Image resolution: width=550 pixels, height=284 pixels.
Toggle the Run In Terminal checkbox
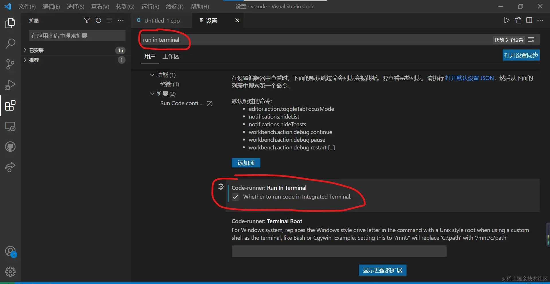[235, 197]
